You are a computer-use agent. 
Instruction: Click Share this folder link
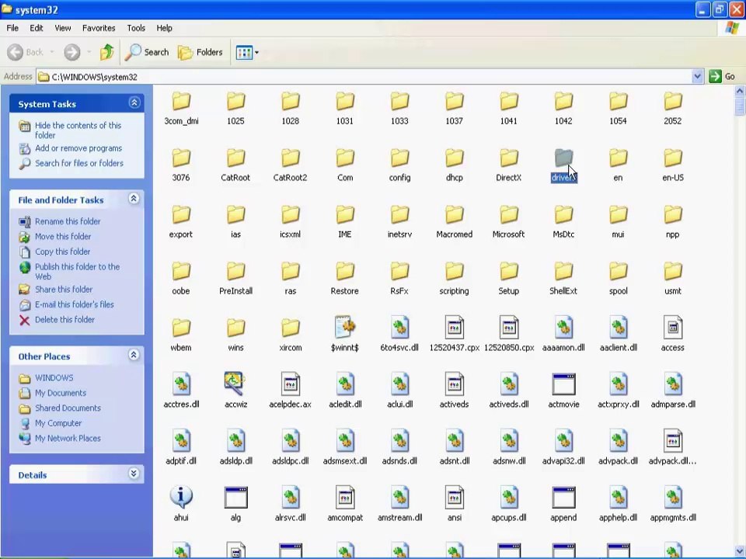click(x=64, y=289)
